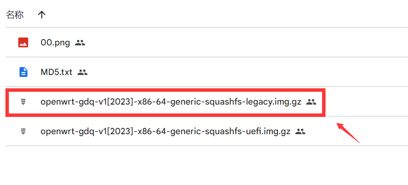Click blank space right of the red-highlighted legacy row
This screenshot has height=185, width=408.
pos(367,102)
